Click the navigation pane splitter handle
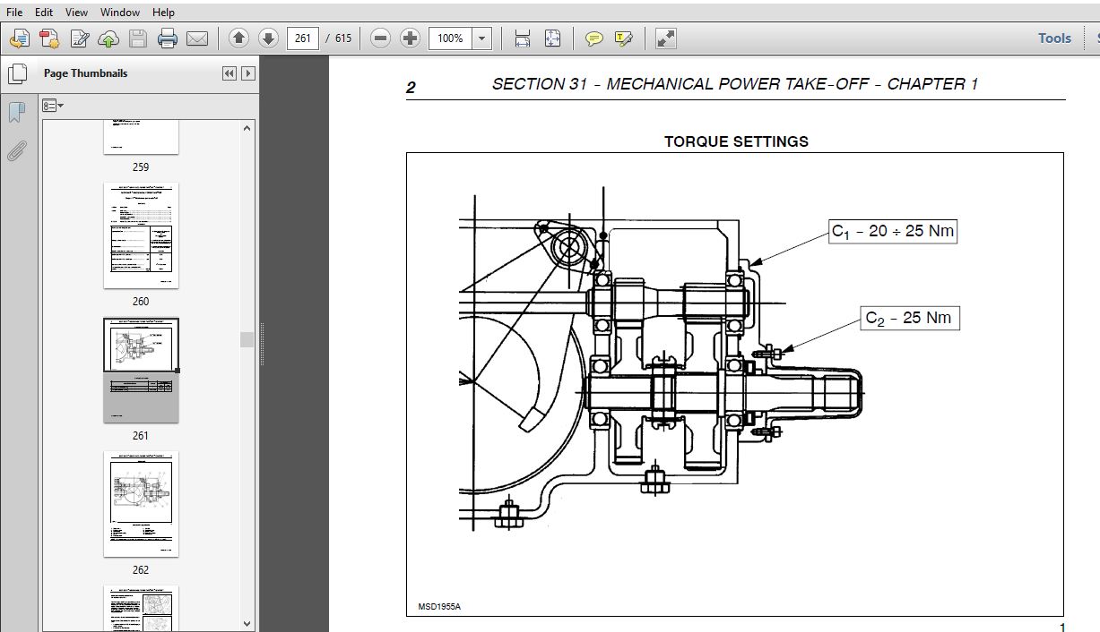Image resolution: width=1100 pixels, height=632 pixels. pos(263,345)
